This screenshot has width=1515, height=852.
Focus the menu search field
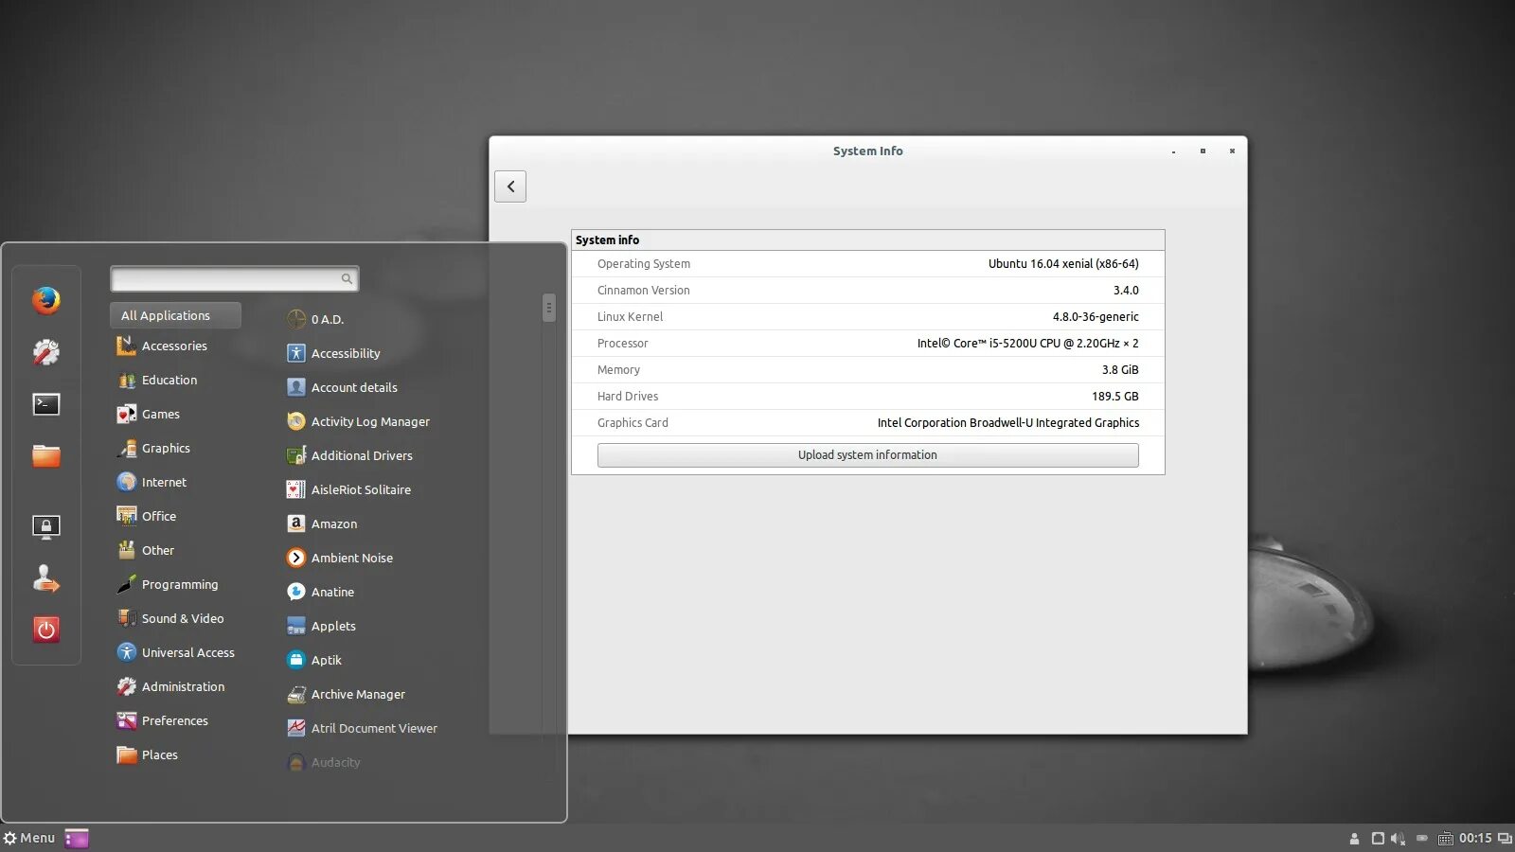click(234, 278)
